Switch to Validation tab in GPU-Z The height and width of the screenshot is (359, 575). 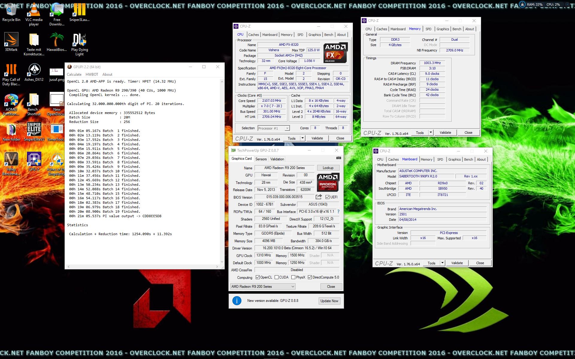(x=277, y=159)
